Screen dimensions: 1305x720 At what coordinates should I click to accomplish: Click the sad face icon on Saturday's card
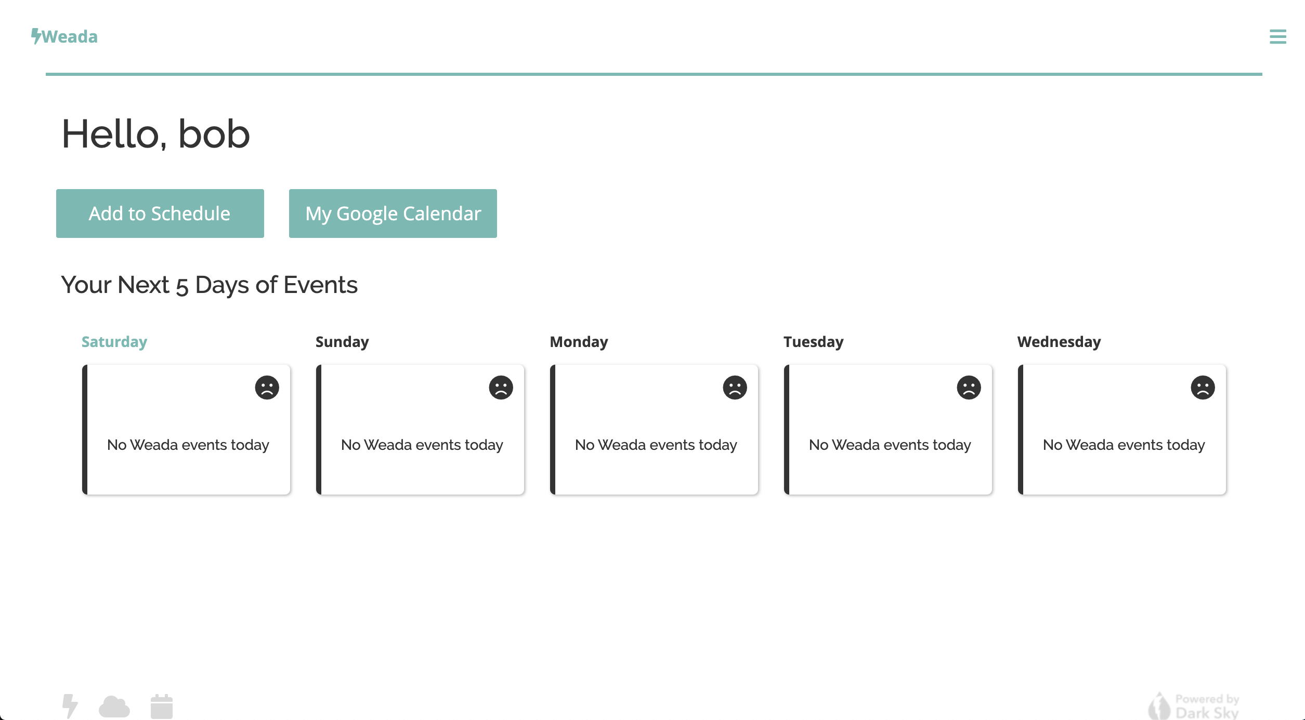[x=267, y=388]
